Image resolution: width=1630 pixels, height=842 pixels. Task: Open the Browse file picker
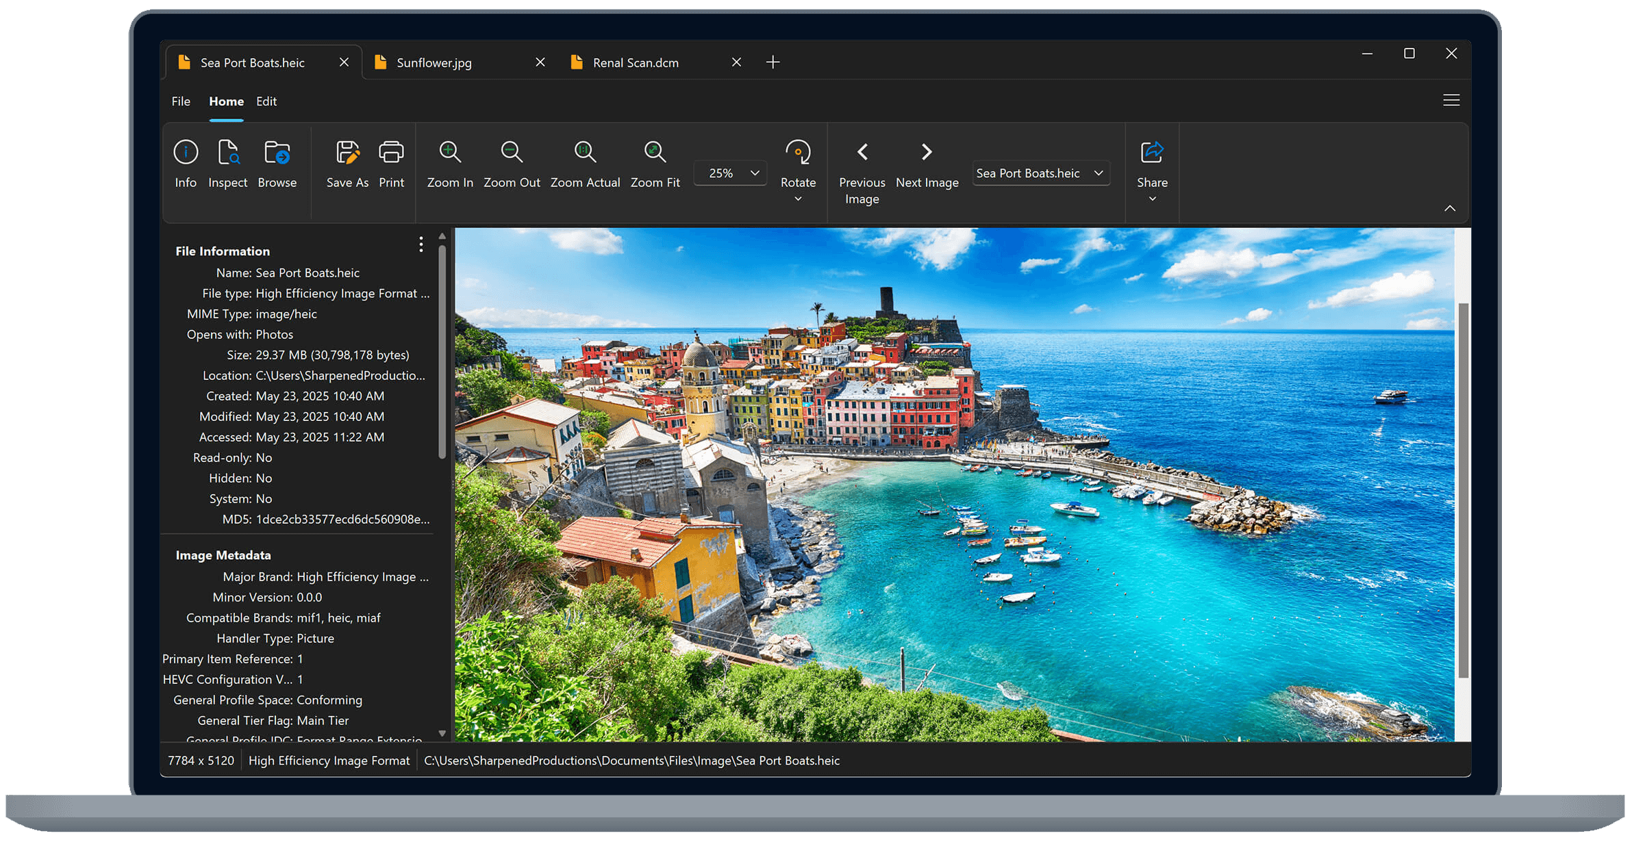(x=277, y=164)
